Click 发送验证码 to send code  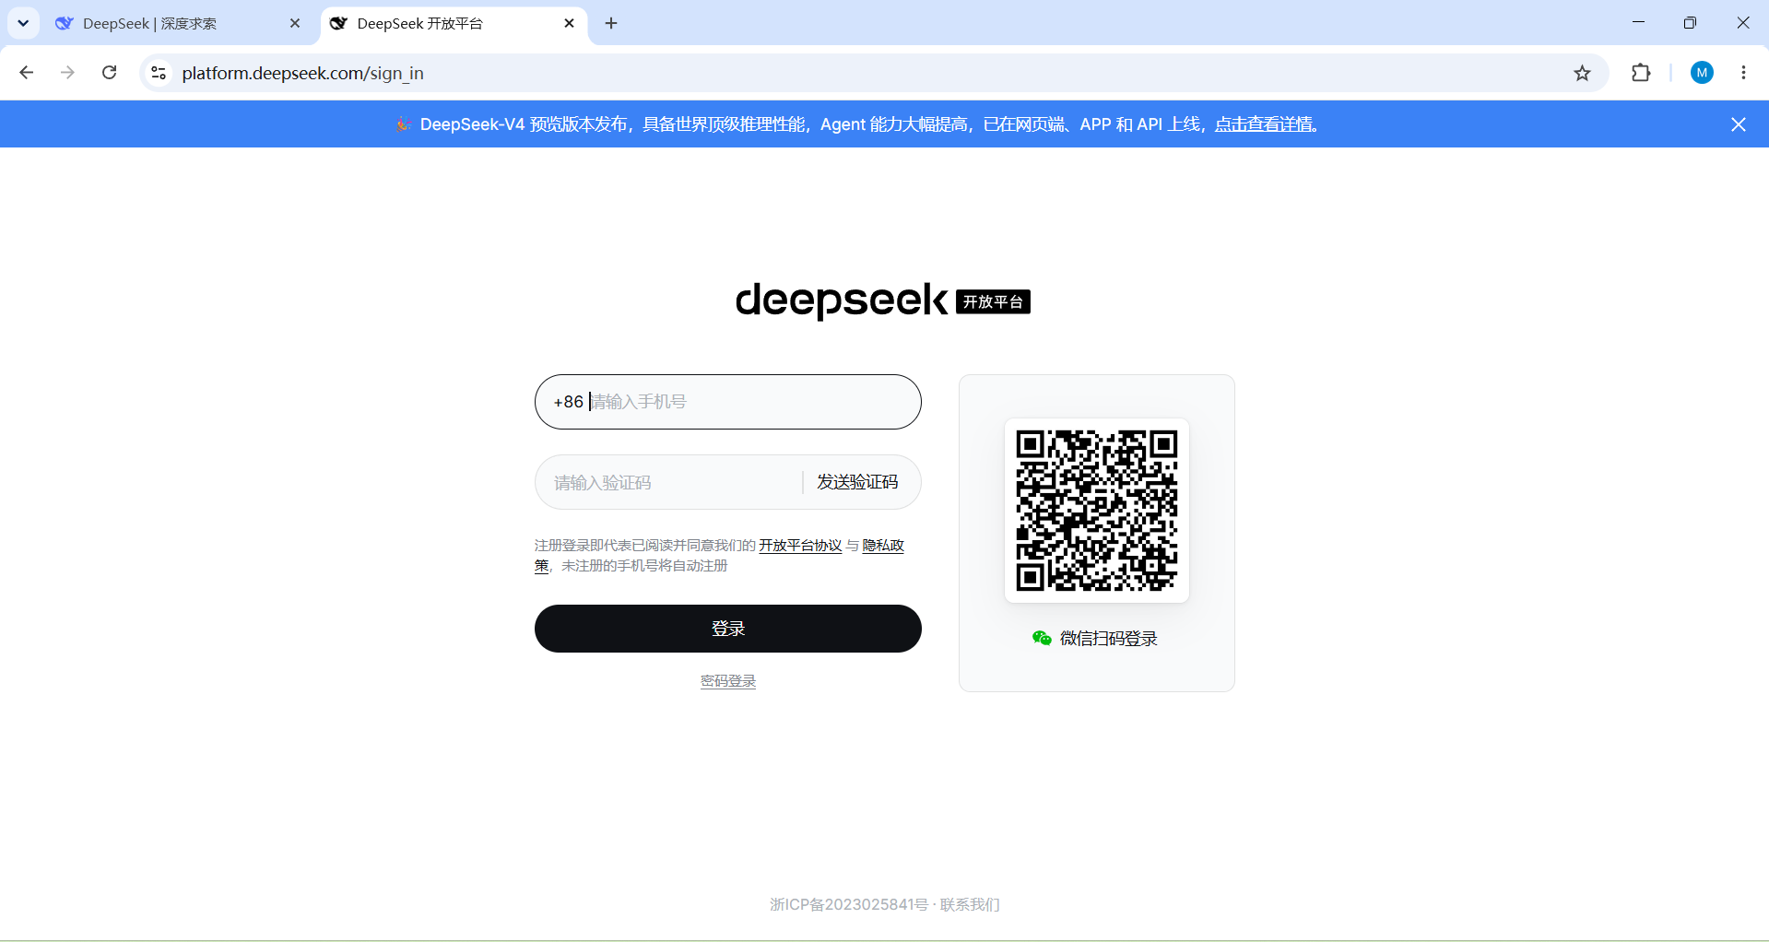coord(857,482)
